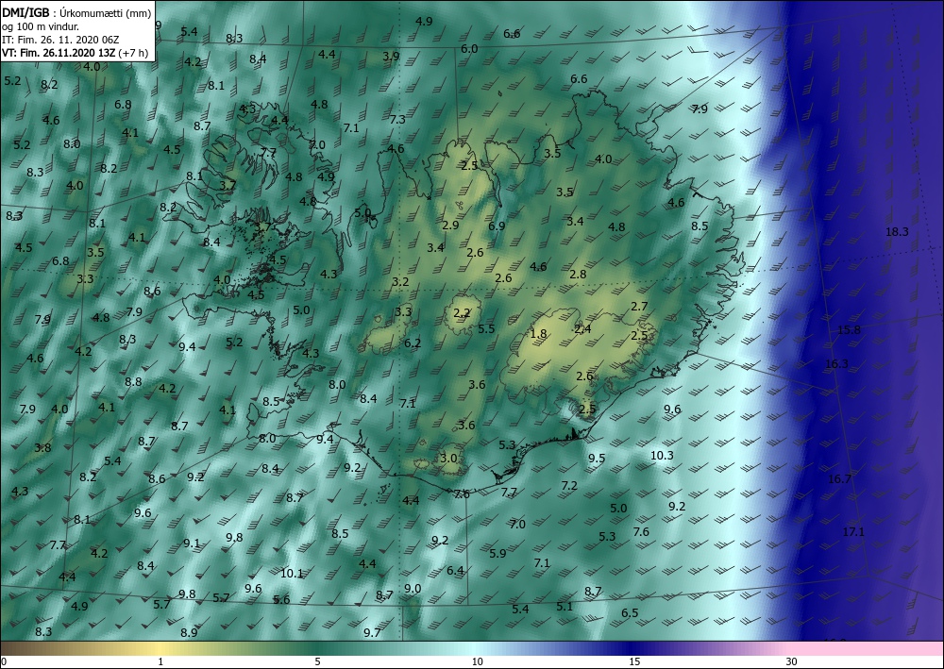Click the map value 8.8
This screenshot has height=669, width=944.
pos(133,381)
